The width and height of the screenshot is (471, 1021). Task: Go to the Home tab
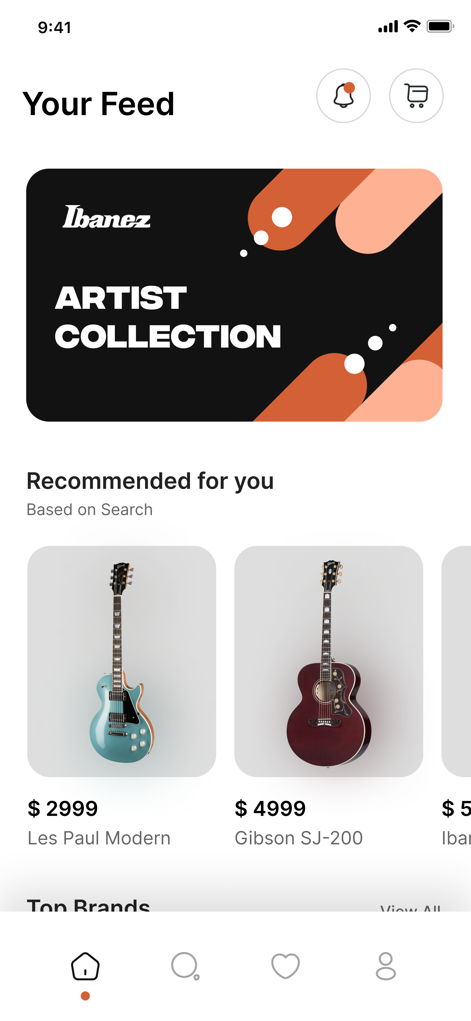(85, 966)
